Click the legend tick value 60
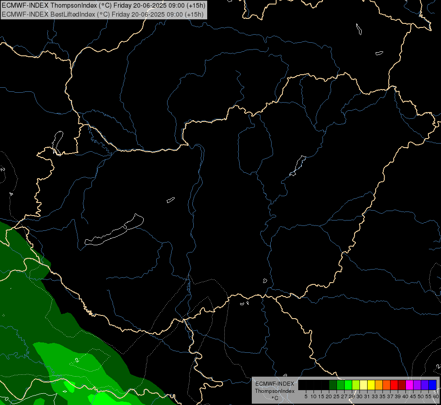Viewport: 441px width, 405px height. pyautogui.click(x=436, y=396)
